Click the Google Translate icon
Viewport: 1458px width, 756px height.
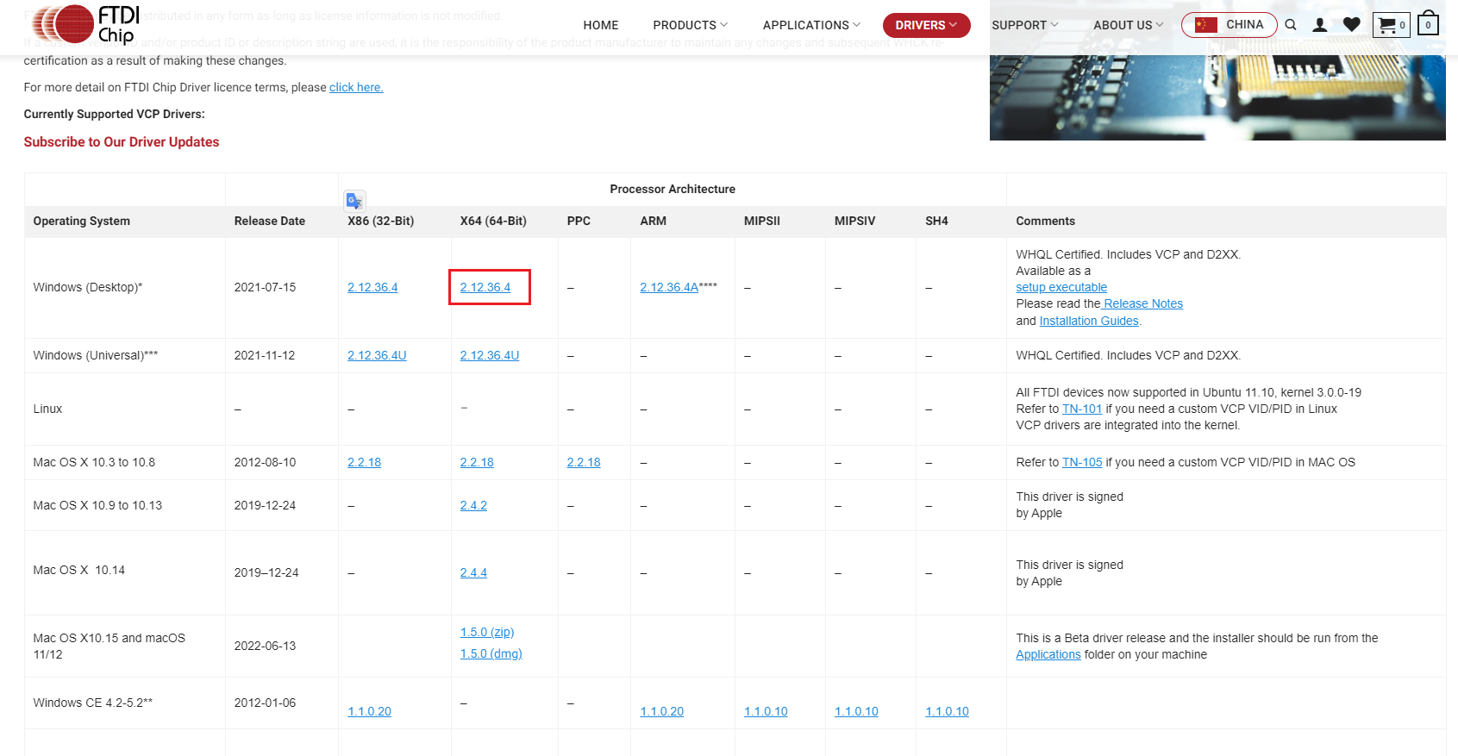(354, 201)
